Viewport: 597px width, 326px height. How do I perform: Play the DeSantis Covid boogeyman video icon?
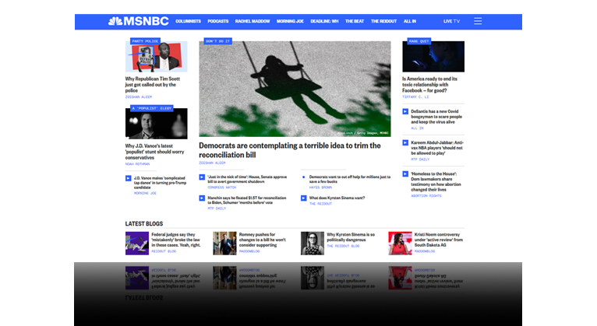point(405,112)
